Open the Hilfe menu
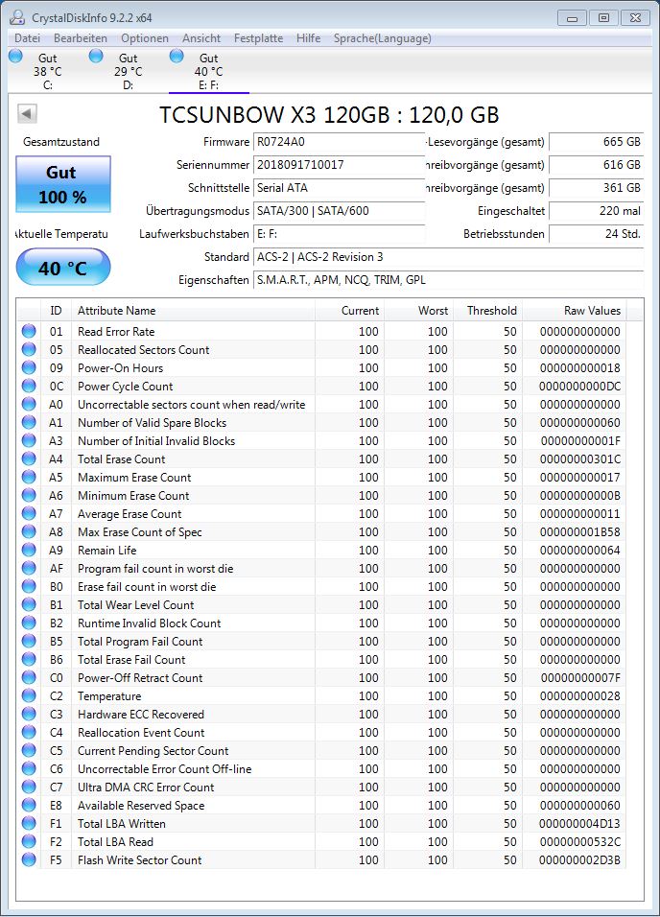 point(308,38)
